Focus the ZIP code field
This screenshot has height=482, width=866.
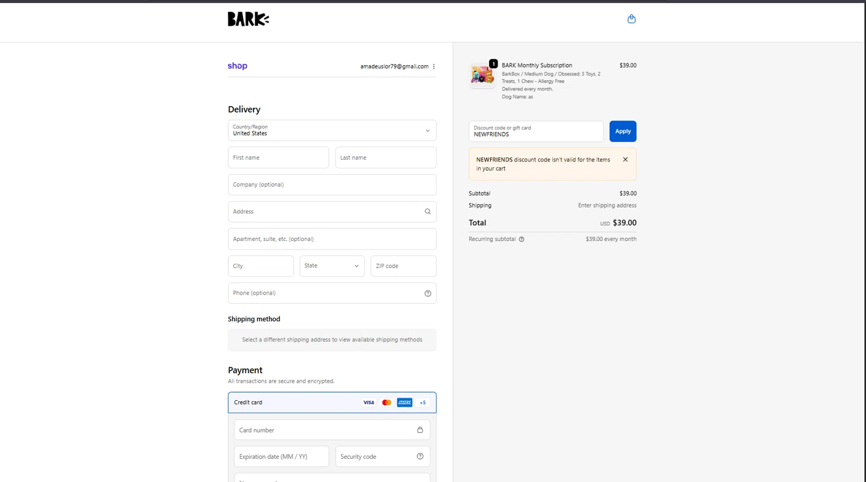point(404,266)
